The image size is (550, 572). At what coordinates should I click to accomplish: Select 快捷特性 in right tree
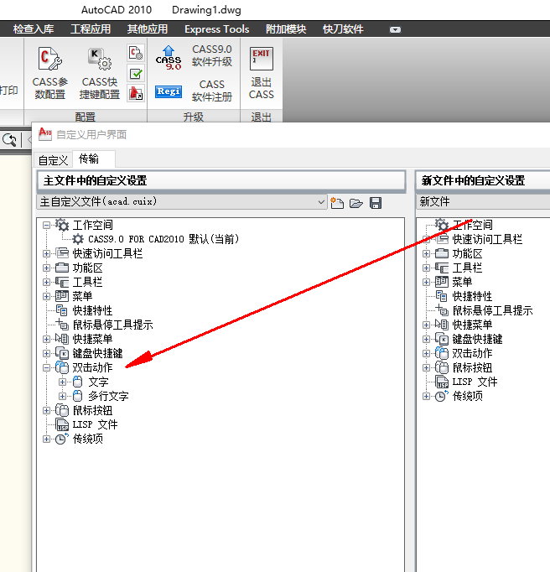click(472, 296)
